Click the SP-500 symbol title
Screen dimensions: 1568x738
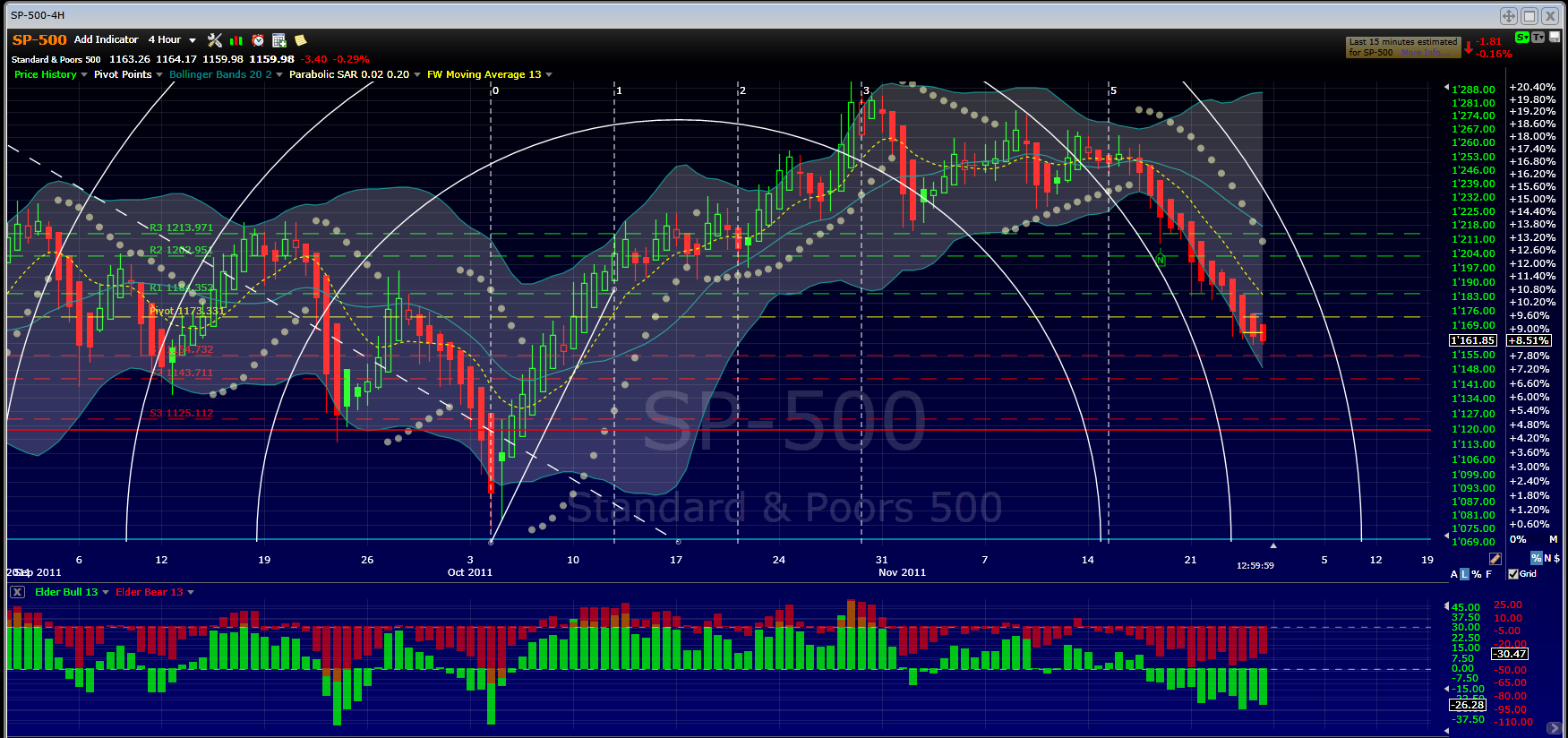pos(39,39)
